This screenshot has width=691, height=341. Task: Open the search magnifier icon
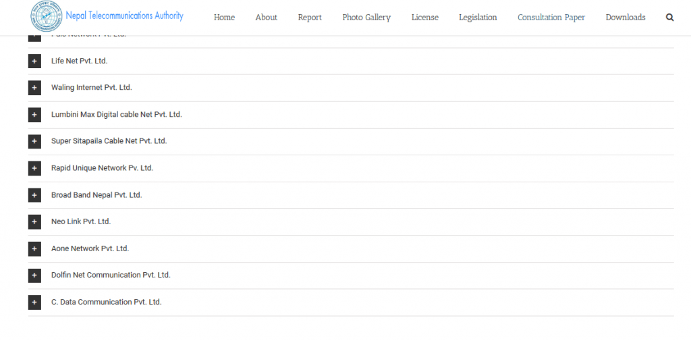[669, 18]
